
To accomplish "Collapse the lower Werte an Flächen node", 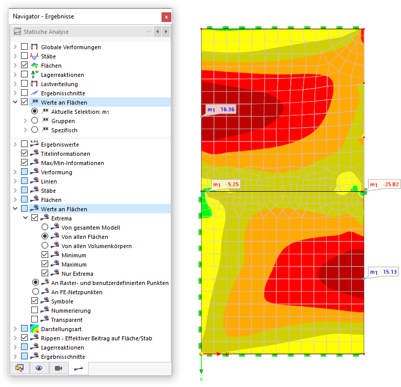I will pyautogui.click(x=15, y=209).
